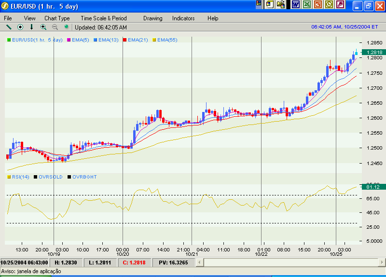Image resolution: width=386 pixels, height=277 pixels.
Task: Click the EMA(5) magenta legend swatch
Action: click(69, 40)
